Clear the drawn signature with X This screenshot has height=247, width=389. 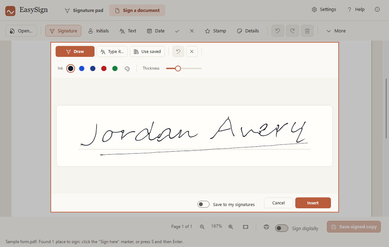[x=192, y=51]
